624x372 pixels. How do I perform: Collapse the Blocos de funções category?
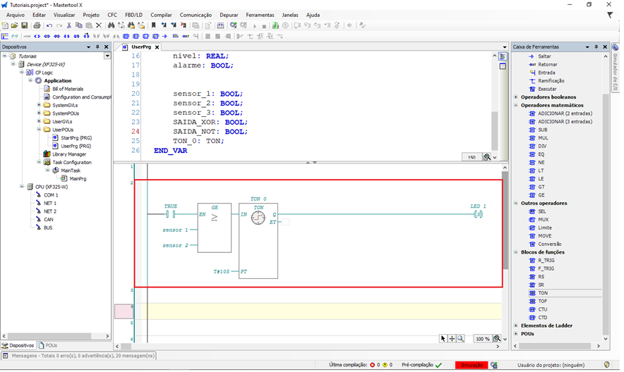[516, 252]
